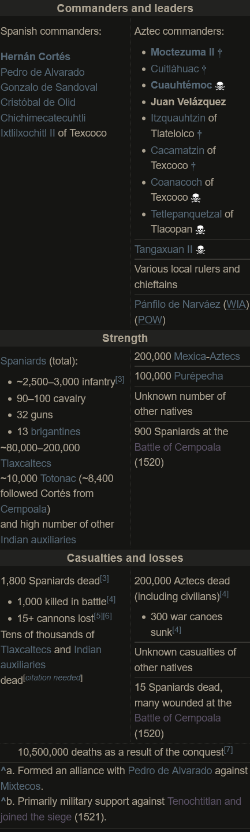Open citation 3 next to infantry

coord(120,380)
